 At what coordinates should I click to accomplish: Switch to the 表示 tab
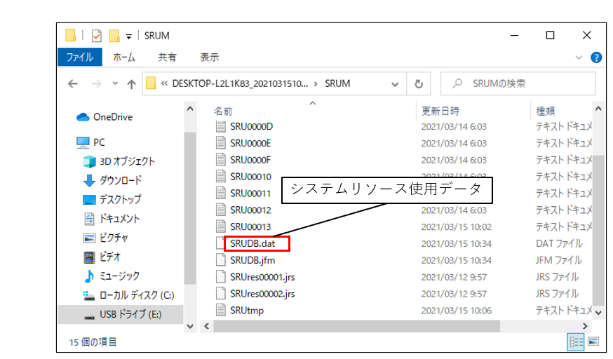click(x=209, y=57)
